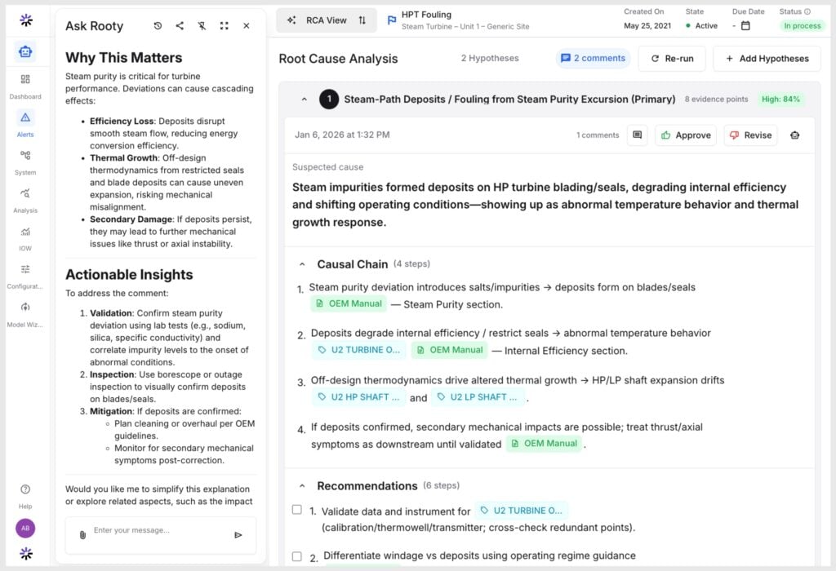Open OEM Manual tag in step 4
This screenshot has height=571, width=836.
544,443
